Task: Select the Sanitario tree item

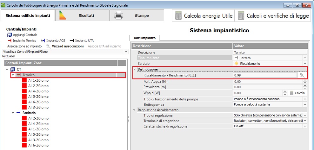Action: pyautogui.click(x=29, y=113)
